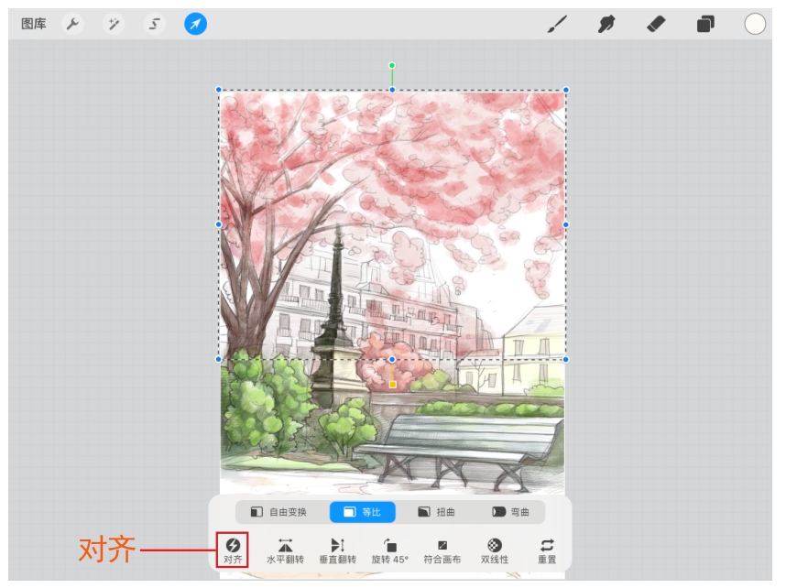Select the Eraser tool
The image size is (786, 588).
[x=656, y=24]
